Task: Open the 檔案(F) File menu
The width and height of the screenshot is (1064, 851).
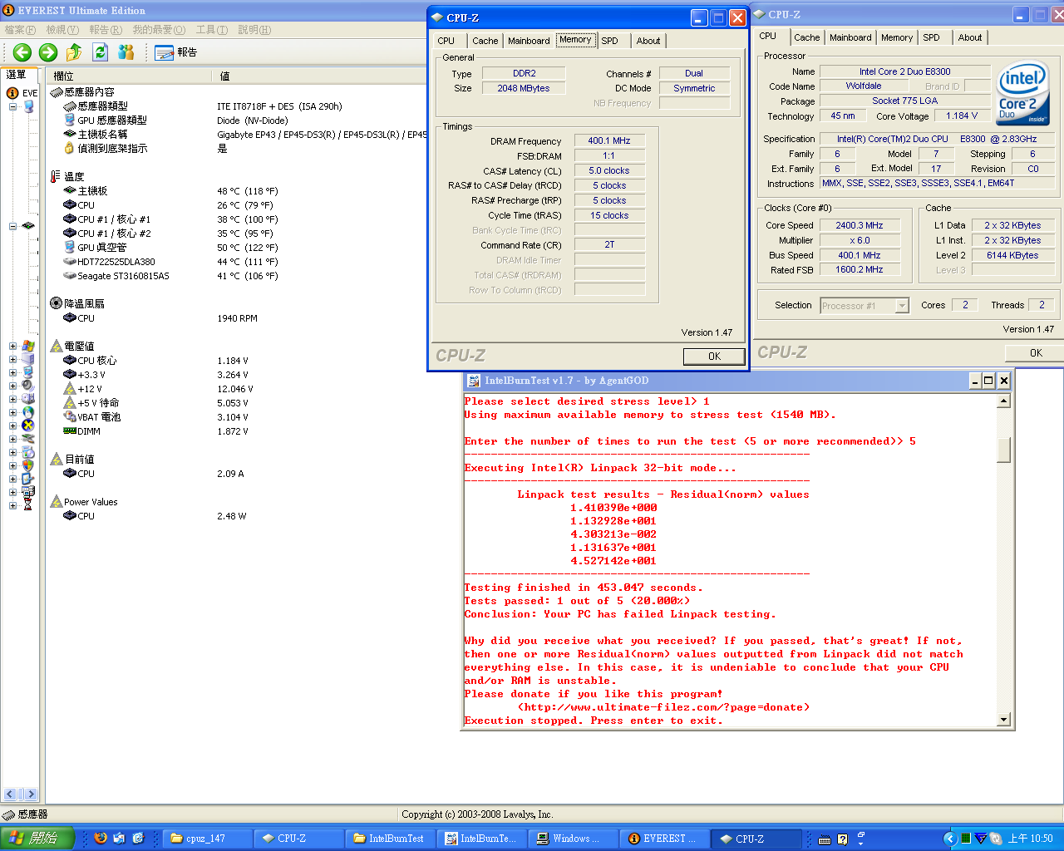Action: 20,30
